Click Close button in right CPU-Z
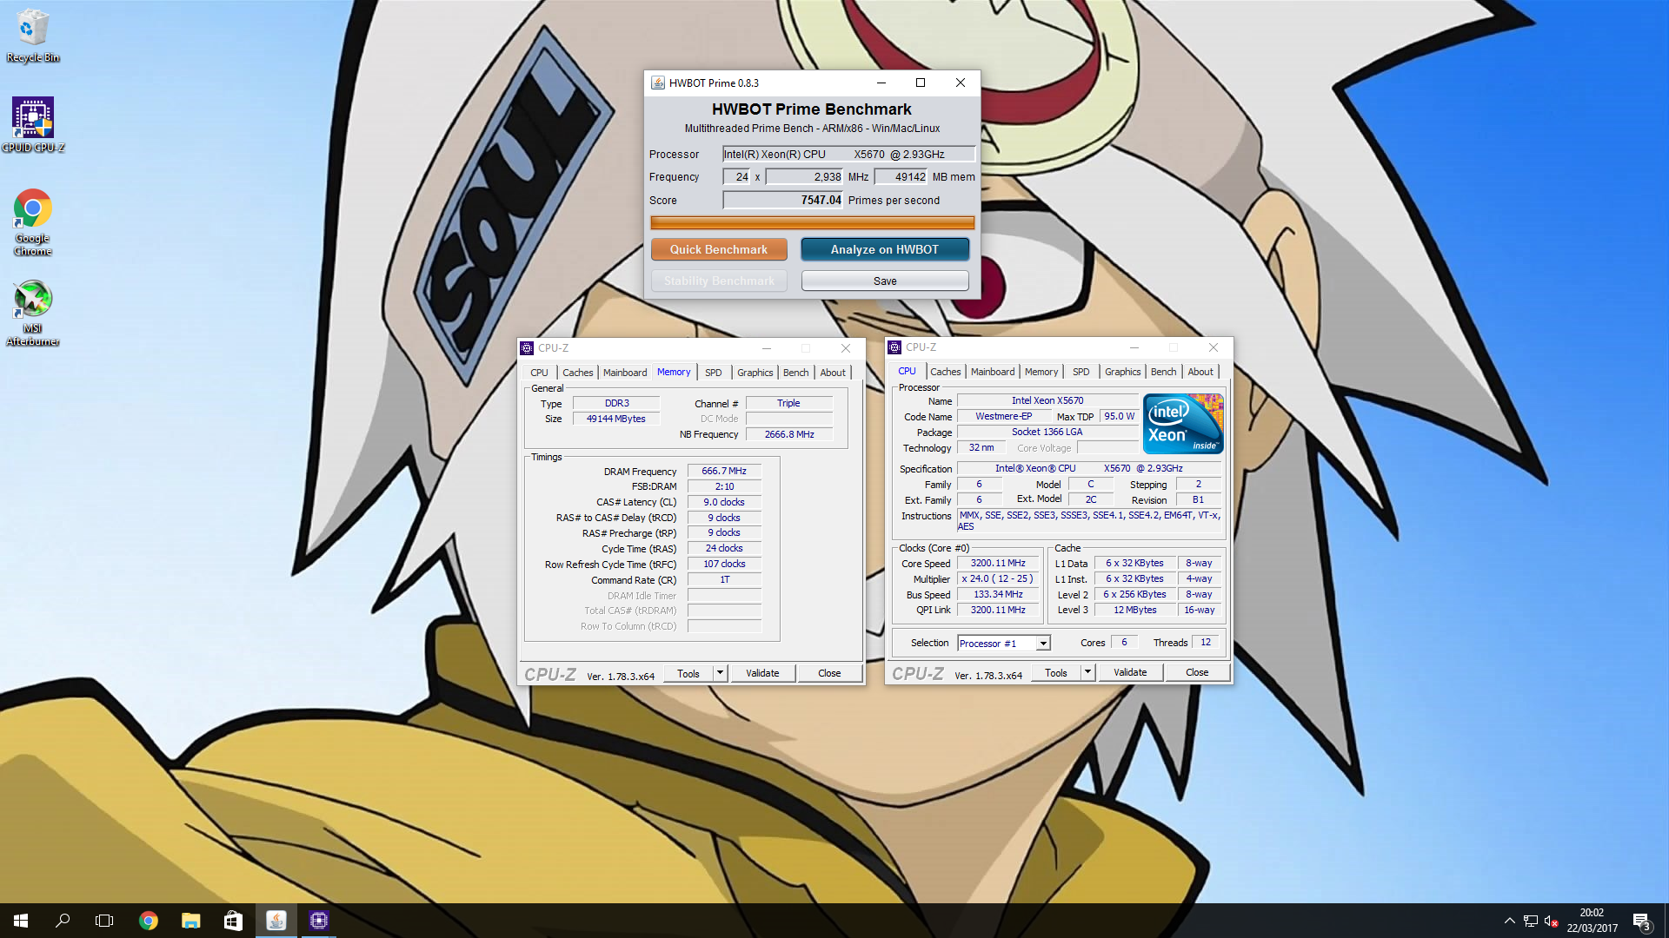The image size is (1669, 938). (1197, 672)
